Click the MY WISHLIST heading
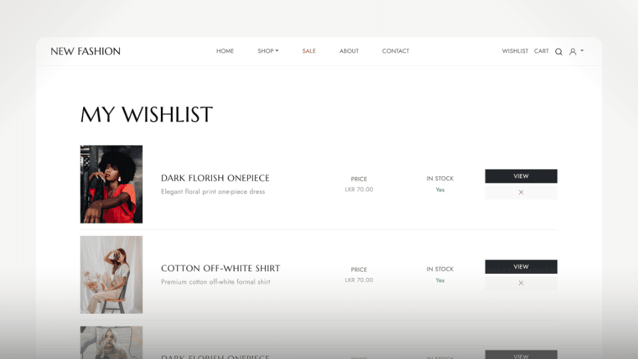 [x=146, y=114]
